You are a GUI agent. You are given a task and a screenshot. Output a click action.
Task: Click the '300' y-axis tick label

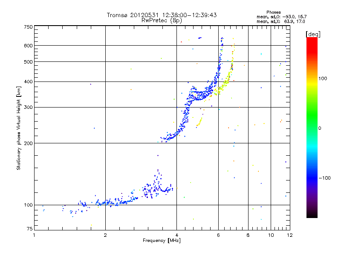tap(28, 108)
